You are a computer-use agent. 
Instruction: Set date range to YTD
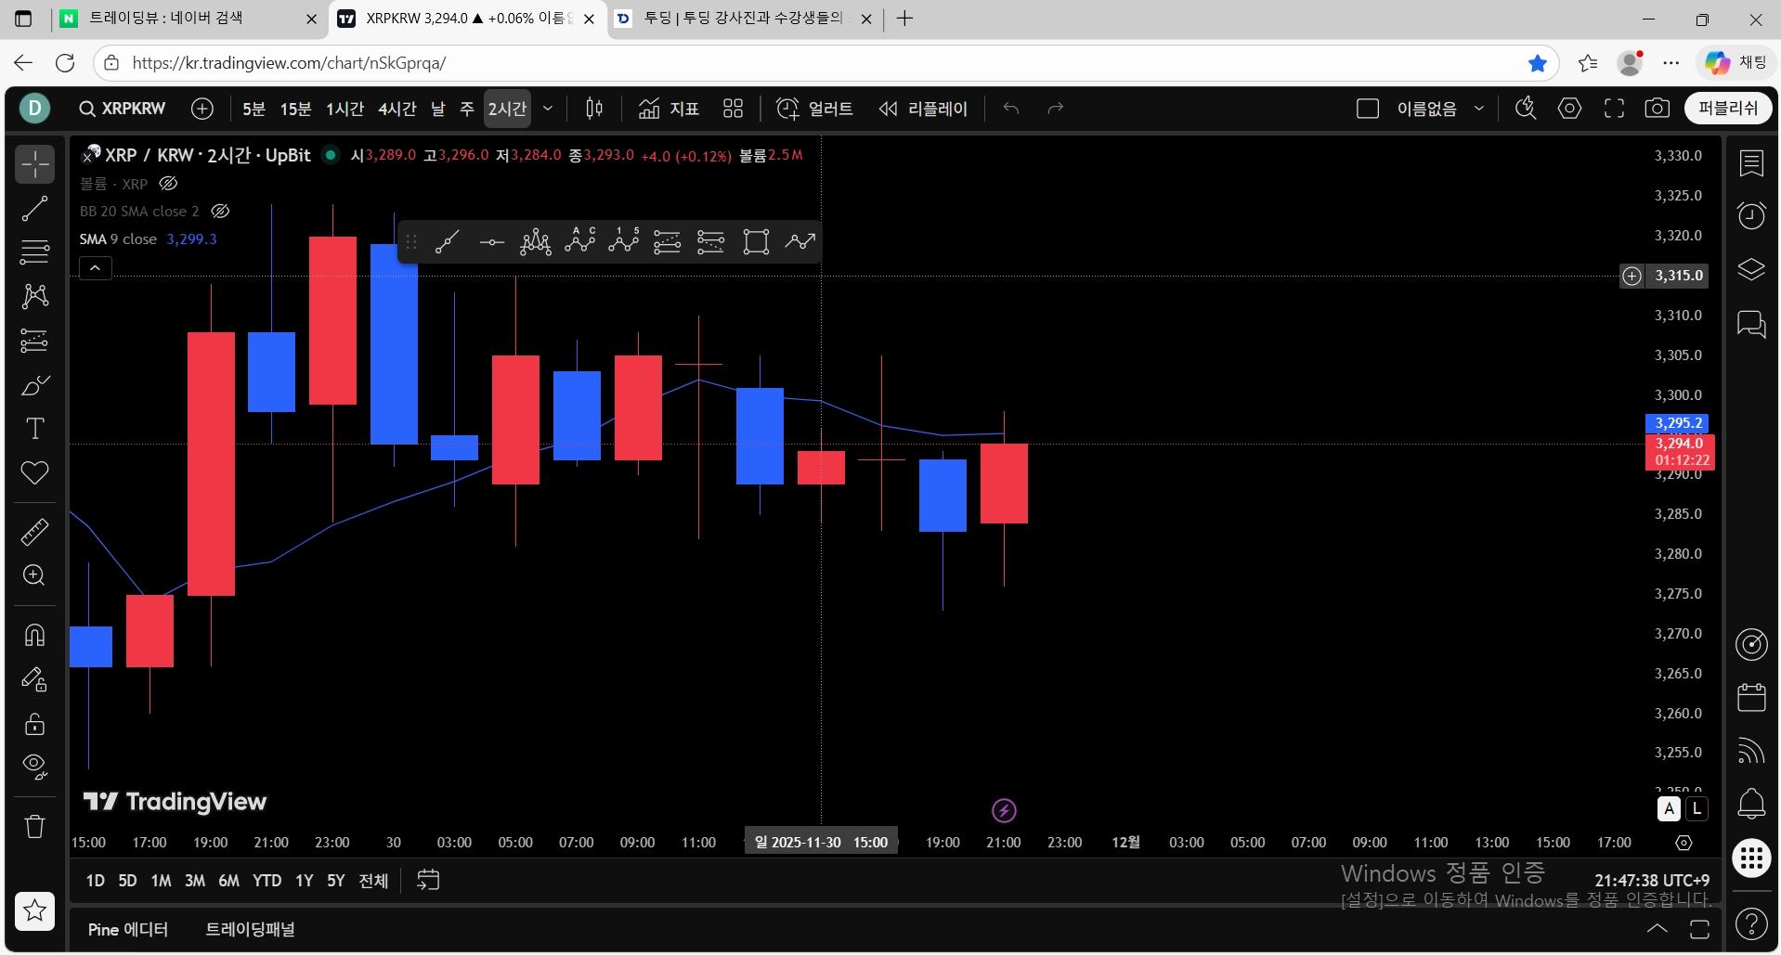[x=266, y=881]
